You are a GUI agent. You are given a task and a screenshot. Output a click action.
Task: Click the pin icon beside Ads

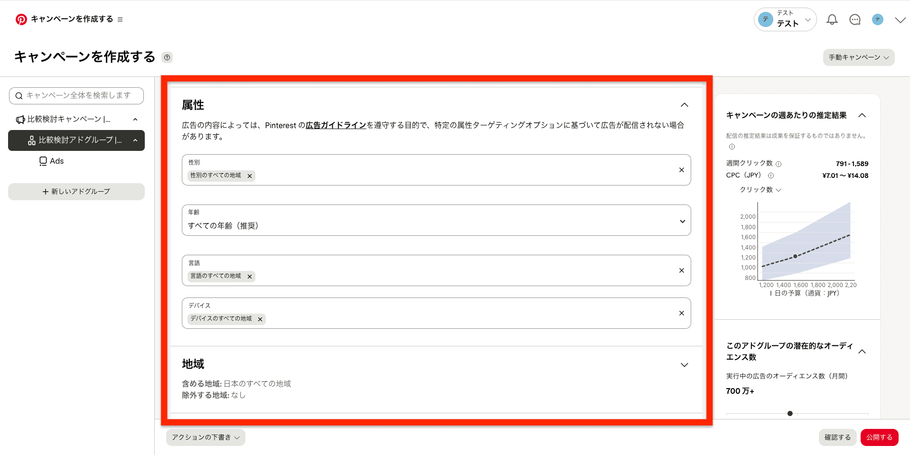(x=43, y=161)
